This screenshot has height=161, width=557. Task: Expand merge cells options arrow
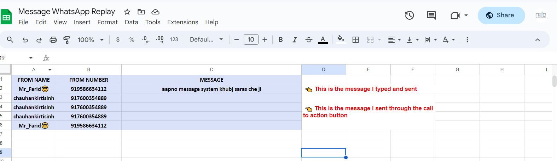(x=379, y=39)
